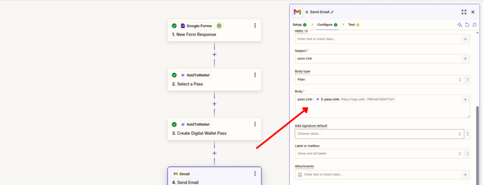Open the Label or mailbox dropdown
The height and width of the screenshot is (185, 483).
pos(379,154)
